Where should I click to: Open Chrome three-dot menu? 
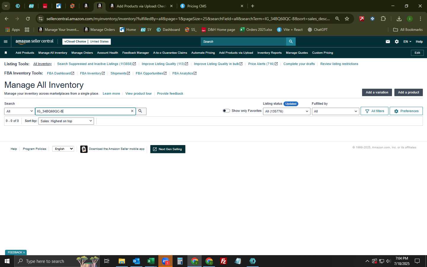pyautogui.click(x=420, y=19)
